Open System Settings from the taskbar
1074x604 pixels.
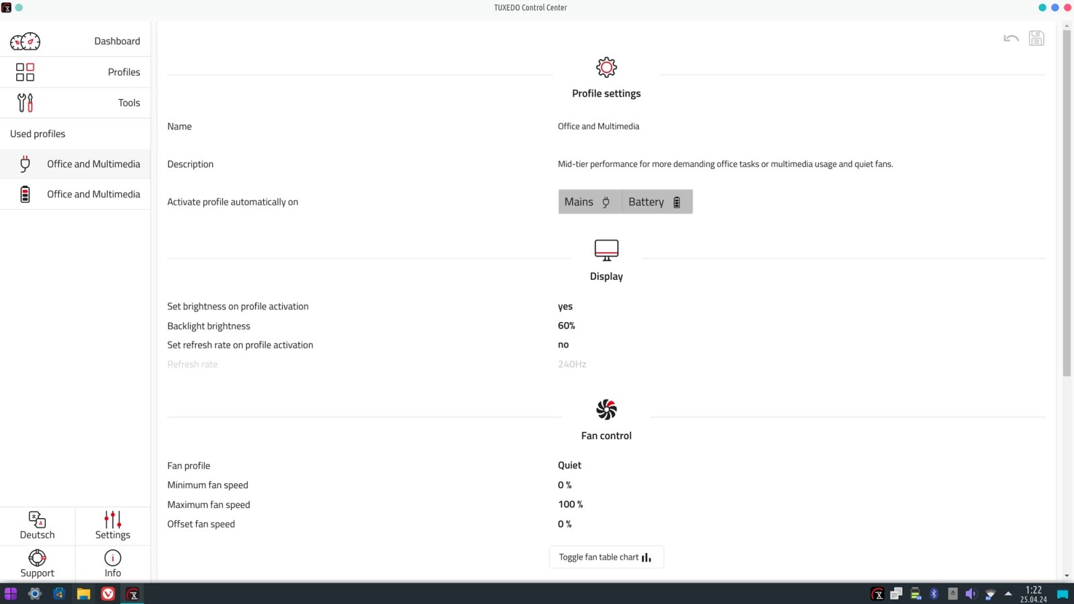35,594
